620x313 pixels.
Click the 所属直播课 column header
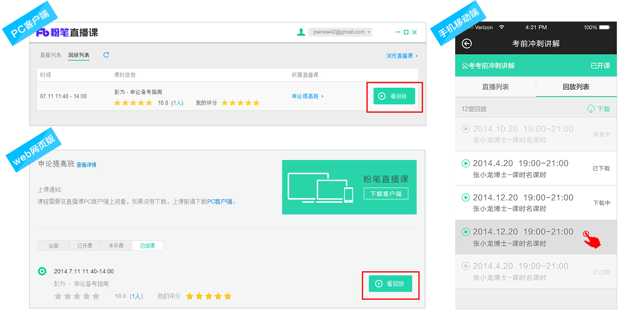tap(305, 75)
